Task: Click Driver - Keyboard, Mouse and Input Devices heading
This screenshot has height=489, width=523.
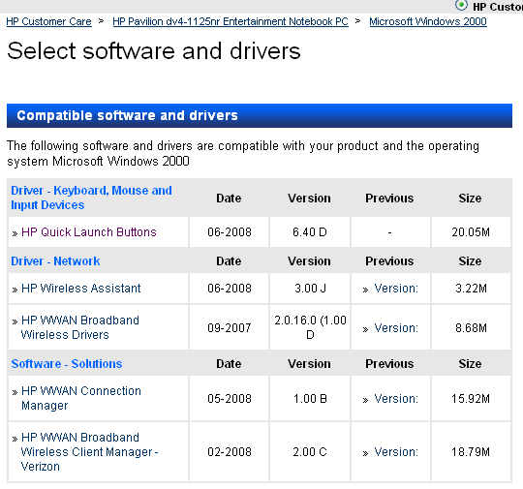Action: (91, 198)
